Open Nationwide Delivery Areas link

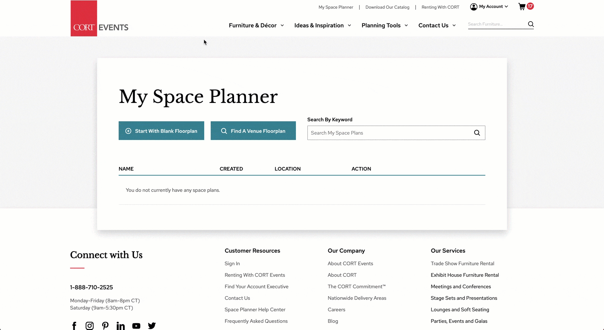[x=357, y=298]
